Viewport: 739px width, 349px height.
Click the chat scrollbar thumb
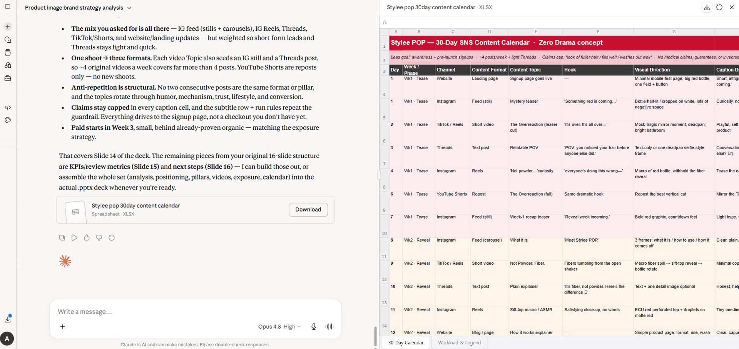coord(375,337)
